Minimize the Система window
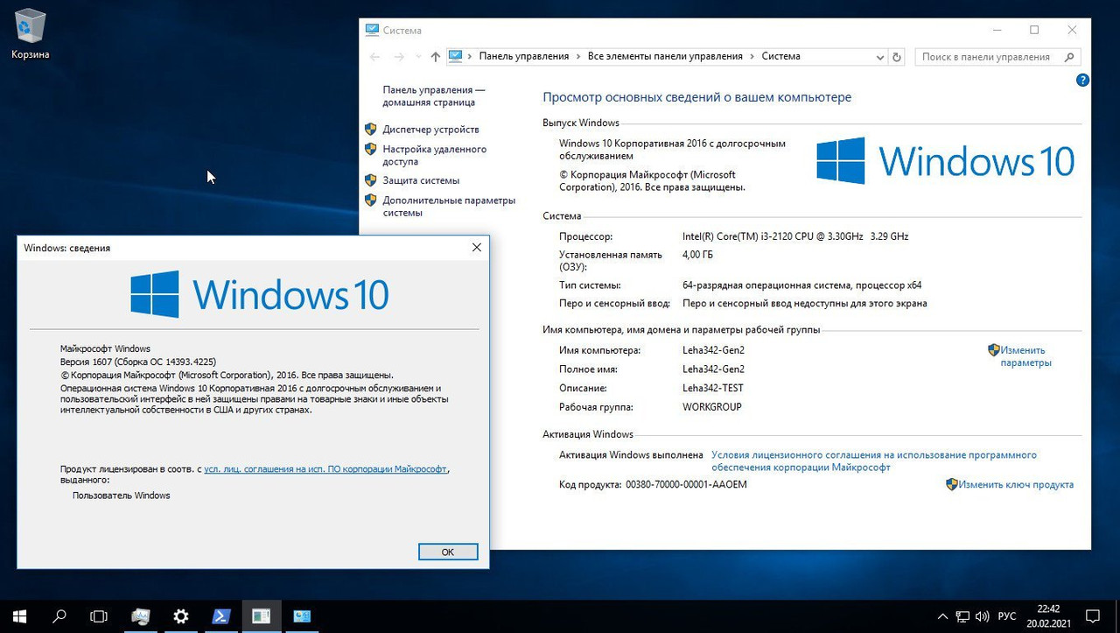The image size is (1120, 633). tap(995, 30)
